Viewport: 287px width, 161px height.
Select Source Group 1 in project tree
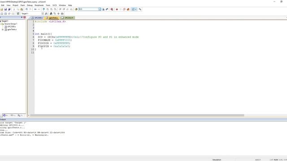pos(11,24)
